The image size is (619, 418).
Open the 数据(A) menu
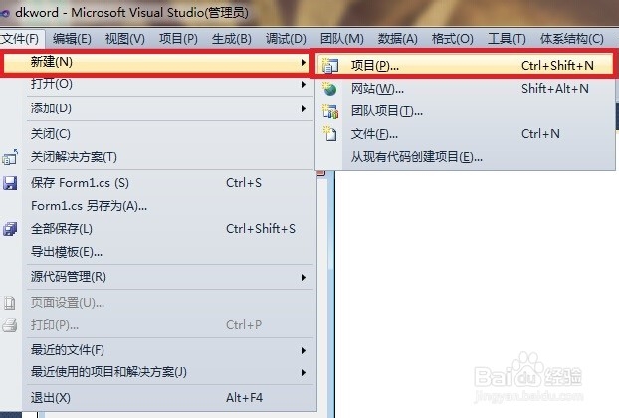397,39
